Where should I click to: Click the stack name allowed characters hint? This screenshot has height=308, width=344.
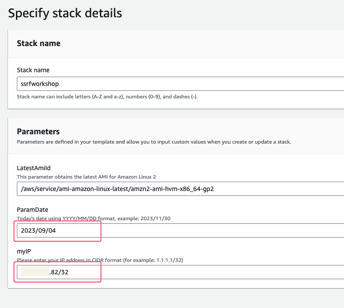pos(107,96)
